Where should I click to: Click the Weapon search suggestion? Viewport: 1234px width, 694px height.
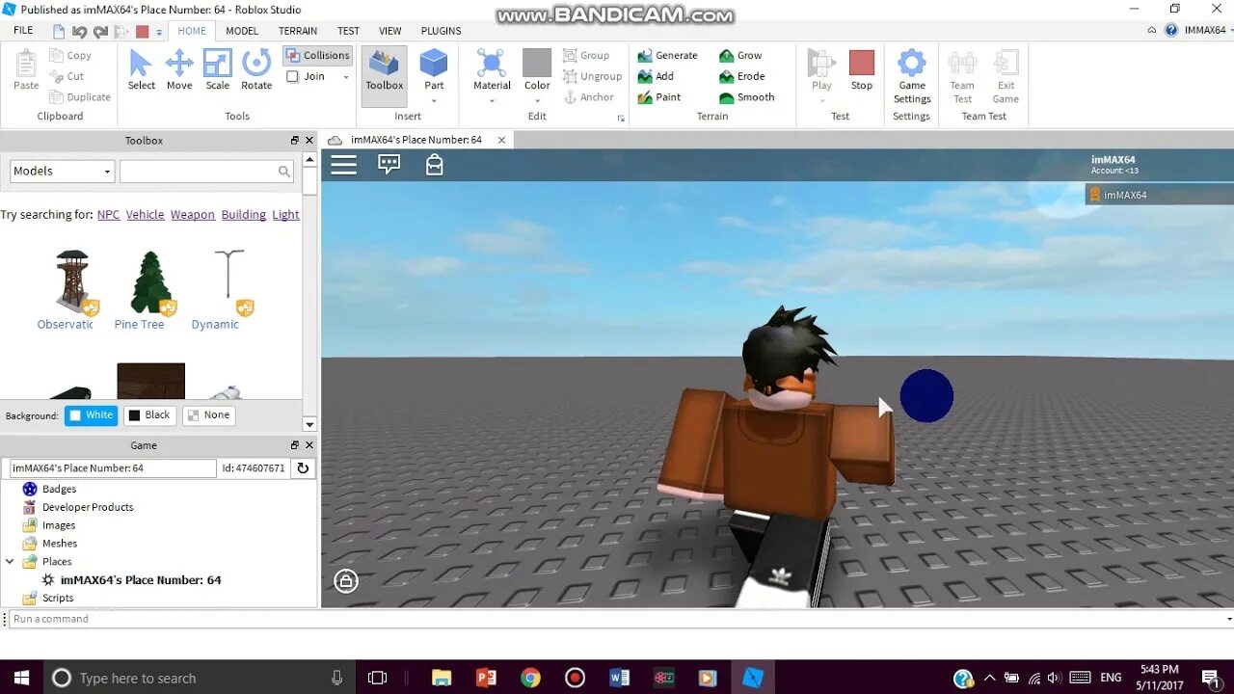coord(193,215)
